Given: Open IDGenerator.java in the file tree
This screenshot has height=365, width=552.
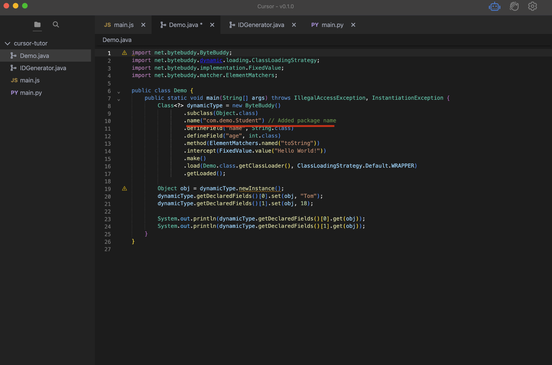Looking at the screenshot, I should click(46, 68).
